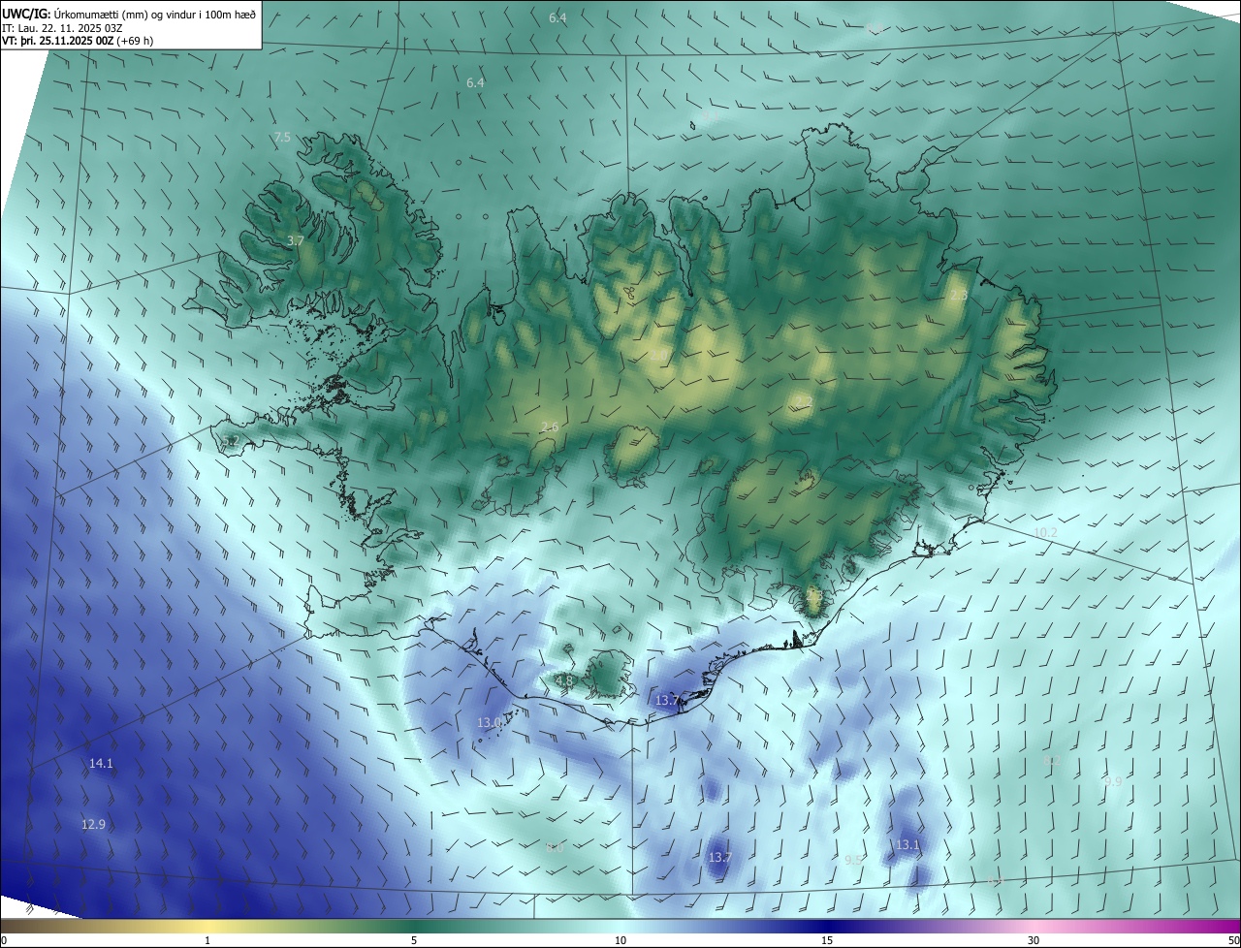
Task: Click the 13.1 value label
Action: point(907,844)
